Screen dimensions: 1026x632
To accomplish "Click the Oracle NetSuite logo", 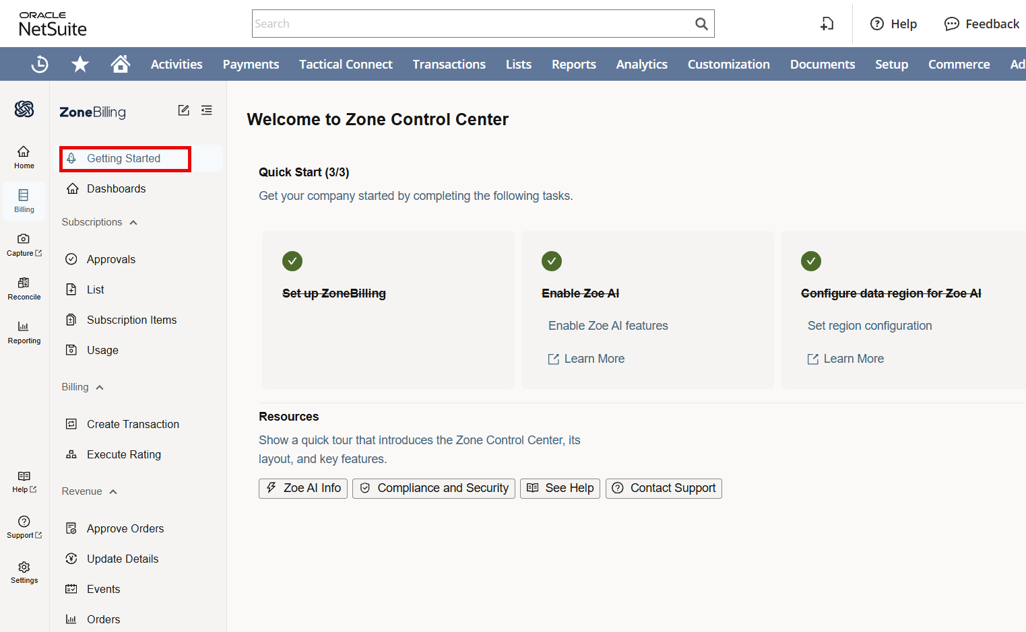I will point(53,24).
